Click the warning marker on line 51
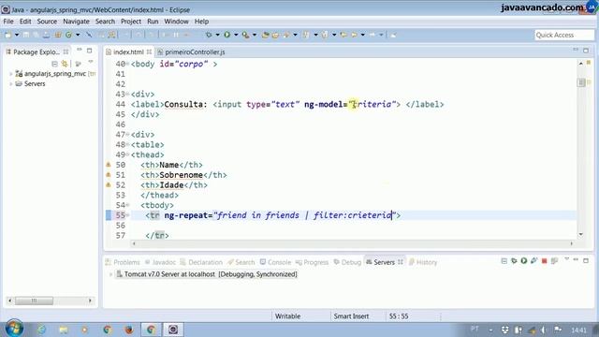Screen dimensions: 599x337 click(x=109, y=175)
